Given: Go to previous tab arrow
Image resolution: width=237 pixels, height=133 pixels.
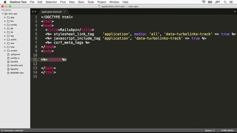Looking at the screenshot, I should (33, 11).
